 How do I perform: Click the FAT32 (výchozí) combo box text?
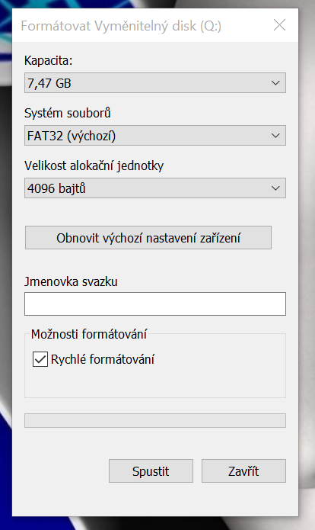point(72,136)
